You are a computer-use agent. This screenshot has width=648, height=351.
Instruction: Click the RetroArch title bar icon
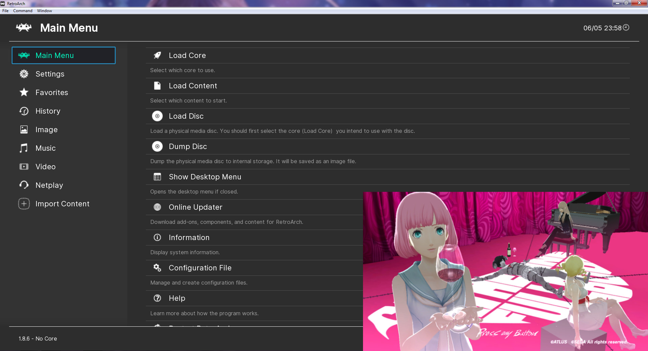click(x=3, y=3)
